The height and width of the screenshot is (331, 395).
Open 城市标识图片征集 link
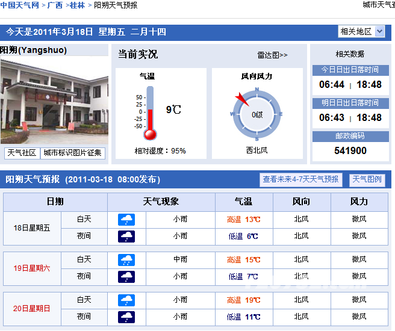click(73, 153)
